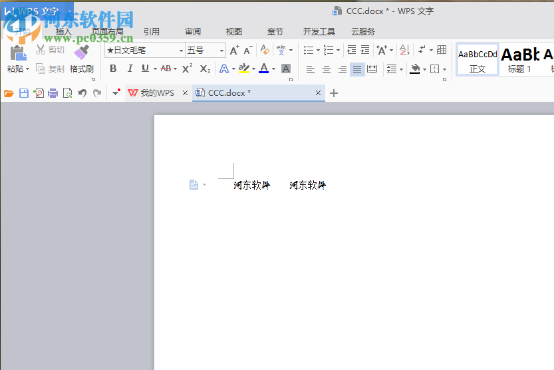
Task: Click the Copy (复制) button
Action: coord(50,69)
